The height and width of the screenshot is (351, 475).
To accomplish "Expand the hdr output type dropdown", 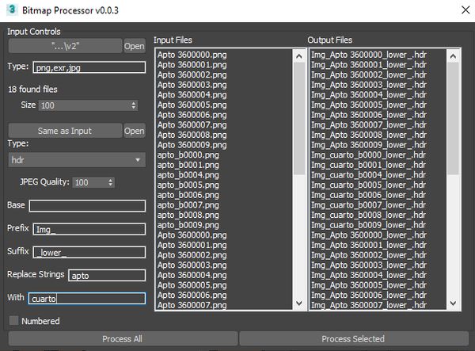I will click(x=77, y=160).
